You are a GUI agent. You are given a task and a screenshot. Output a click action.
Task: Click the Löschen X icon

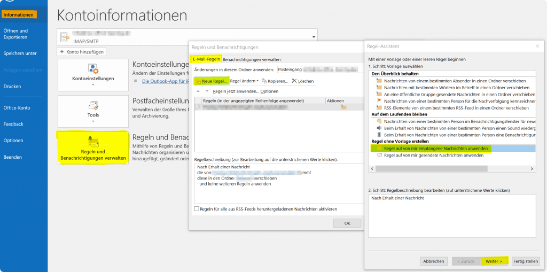click(x=294, y=81)
